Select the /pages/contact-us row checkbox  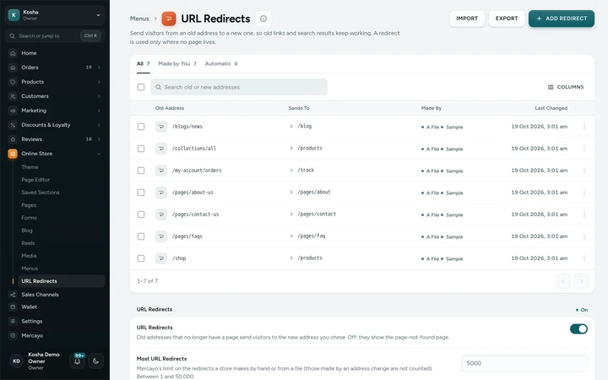141,214
